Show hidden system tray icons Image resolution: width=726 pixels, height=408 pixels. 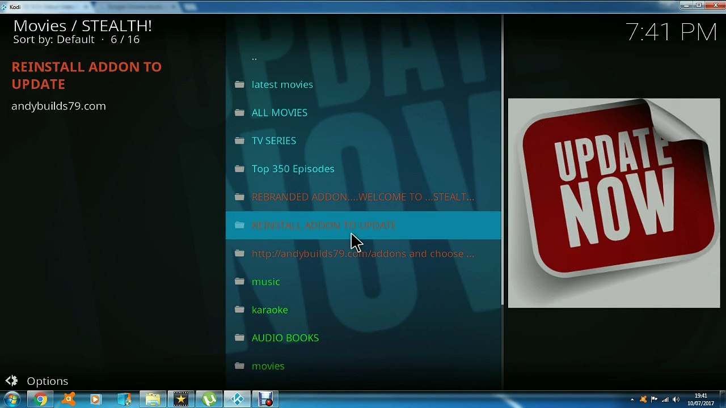coord(632,399)
